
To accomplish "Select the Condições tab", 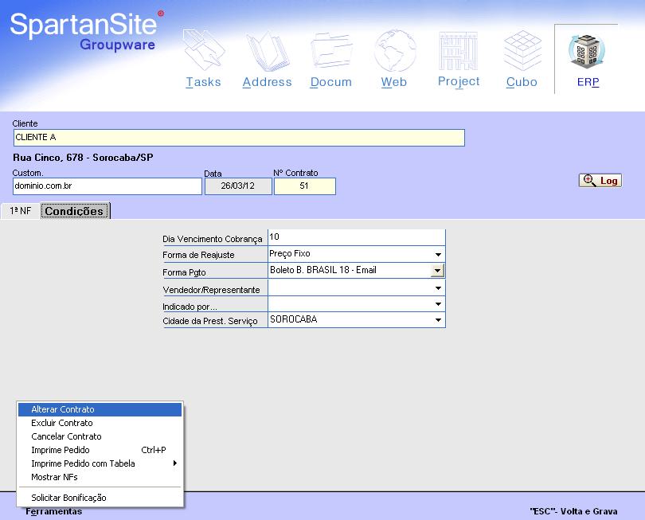I will pyautogui.click(x=75, y=211).
